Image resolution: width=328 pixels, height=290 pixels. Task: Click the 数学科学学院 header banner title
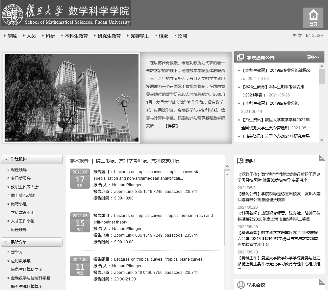(98, 11)
